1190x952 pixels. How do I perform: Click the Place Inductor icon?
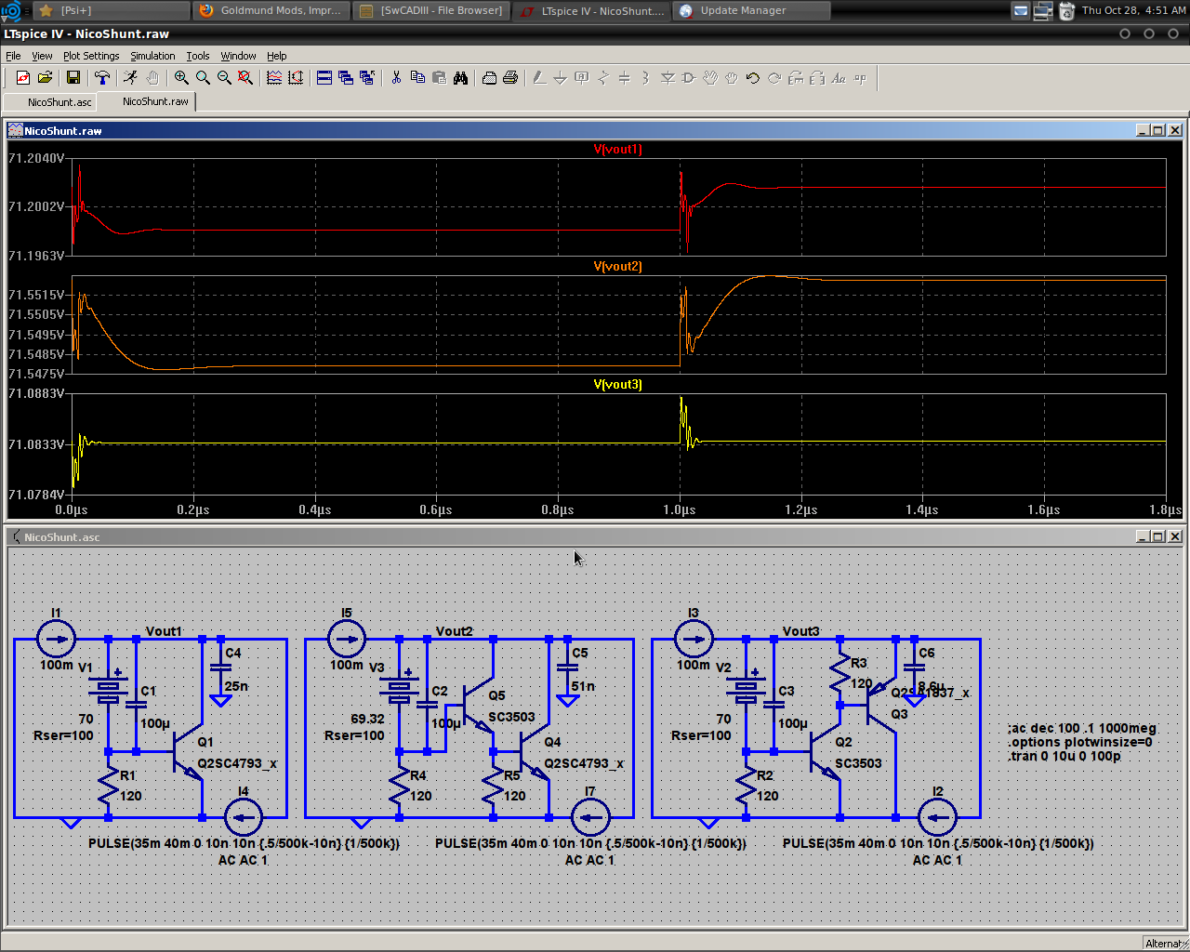pos(646,78)
